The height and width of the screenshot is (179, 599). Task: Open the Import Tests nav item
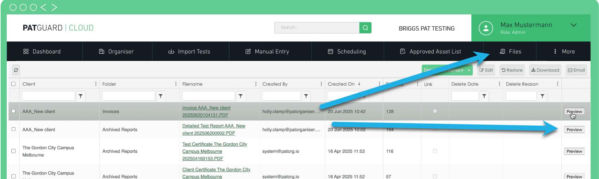189,52
